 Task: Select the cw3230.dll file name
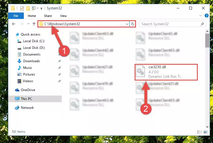(x=157, y=67)
